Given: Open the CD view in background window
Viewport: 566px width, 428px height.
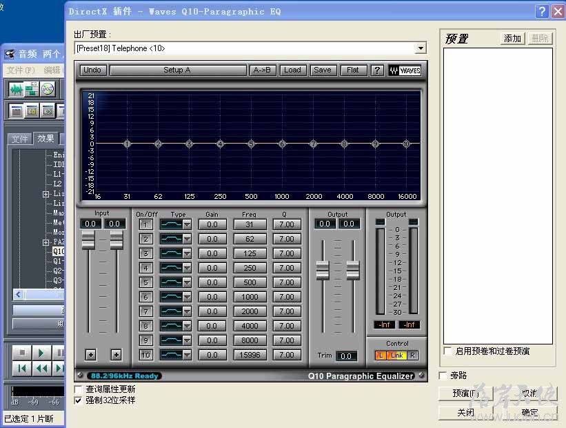Looking at the screenshot, I should (x=48, y=89).
